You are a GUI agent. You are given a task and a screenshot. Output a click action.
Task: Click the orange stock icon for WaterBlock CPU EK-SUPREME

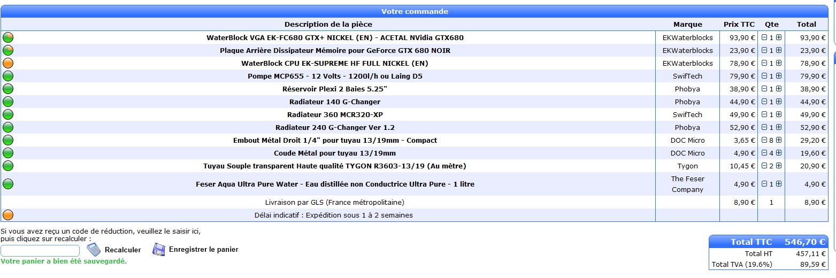[x=8, y=63]
